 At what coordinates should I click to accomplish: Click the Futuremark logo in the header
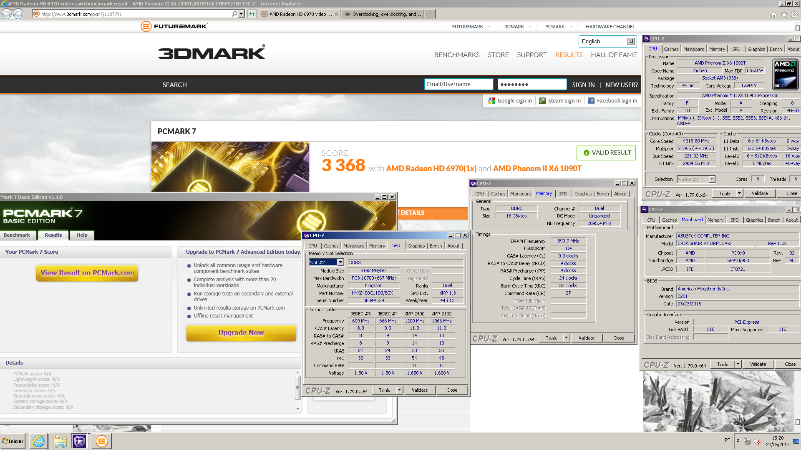(174, 26)
